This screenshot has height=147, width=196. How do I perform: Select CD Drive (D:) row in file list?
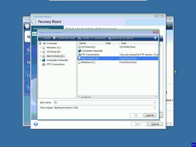[118, 47]
